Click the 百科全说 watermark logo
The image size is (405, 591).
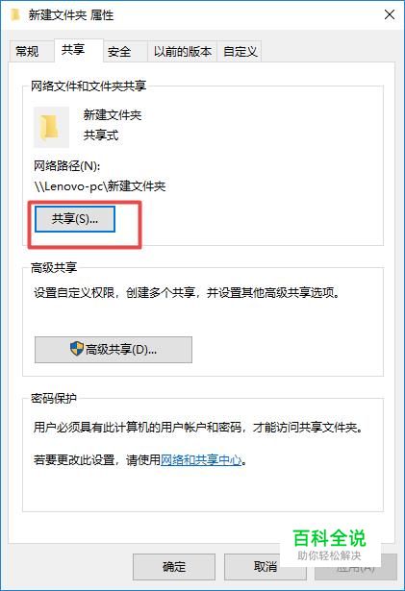tap(330, 544)
